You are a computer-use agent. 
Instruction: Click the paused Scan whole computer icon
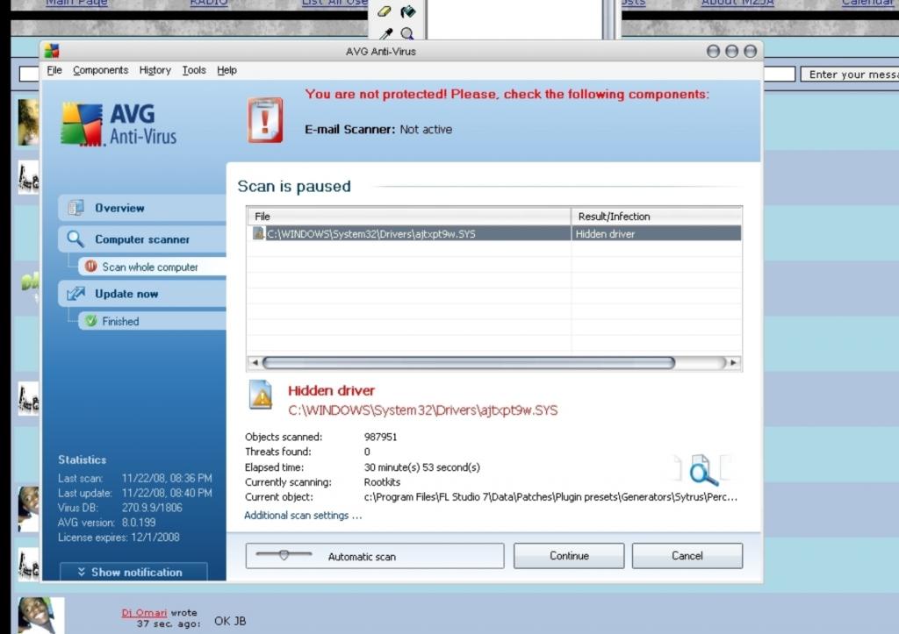pos(90,267)
